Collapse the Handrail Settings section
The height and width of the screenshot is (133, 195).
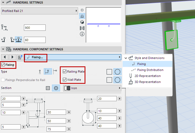point(3,2)
